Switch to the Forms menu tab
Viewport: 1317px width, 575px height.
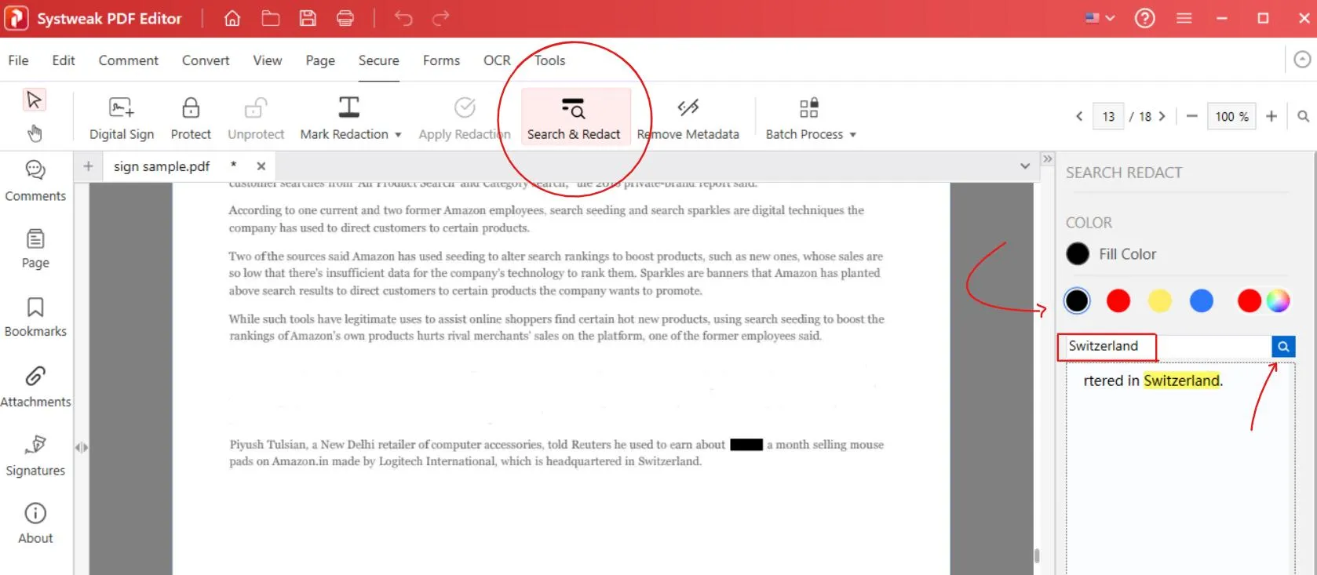[441, 60]
